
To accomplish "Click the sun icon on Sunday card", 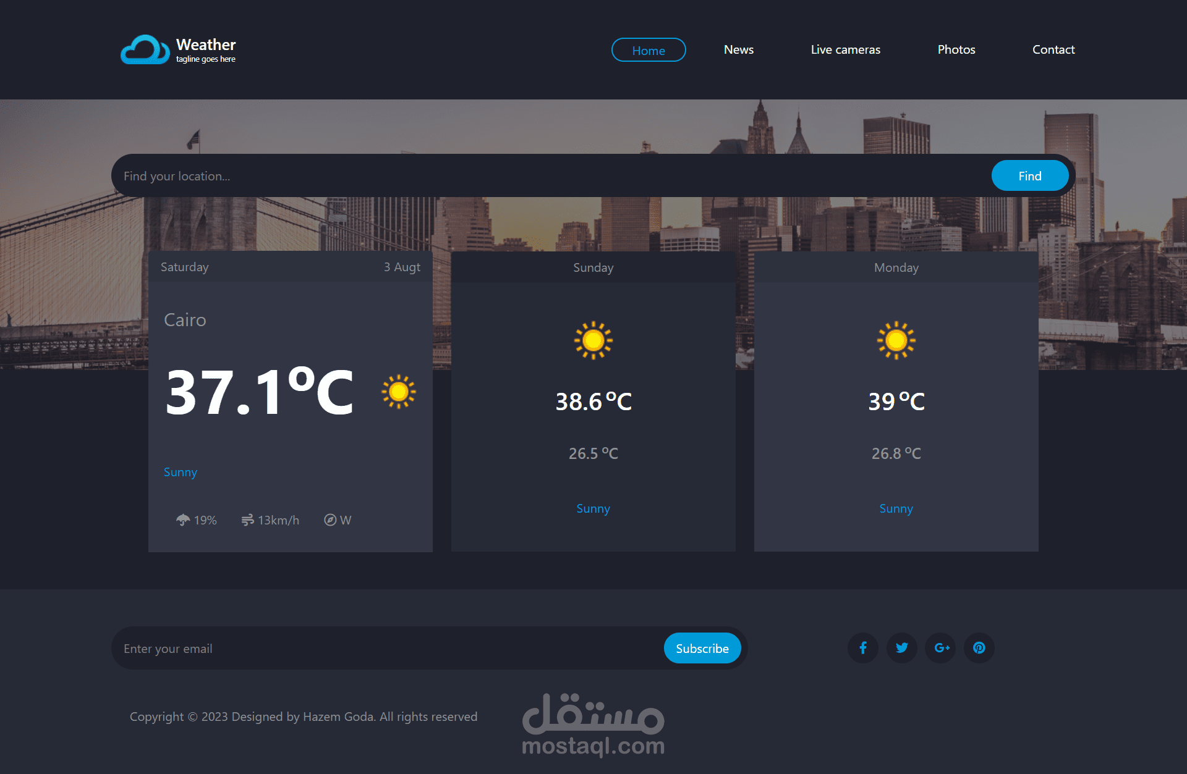I will click(x=593, y=340).
